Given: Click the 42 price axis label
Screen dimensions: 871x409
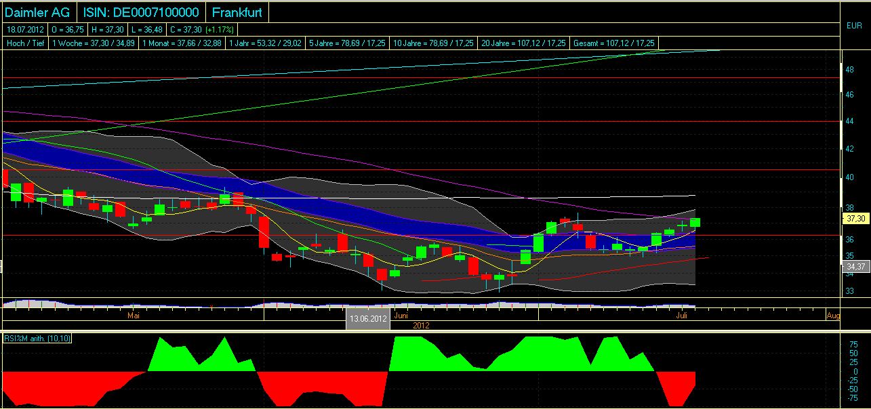Looking at the screenshot, I should click(849, 149).
